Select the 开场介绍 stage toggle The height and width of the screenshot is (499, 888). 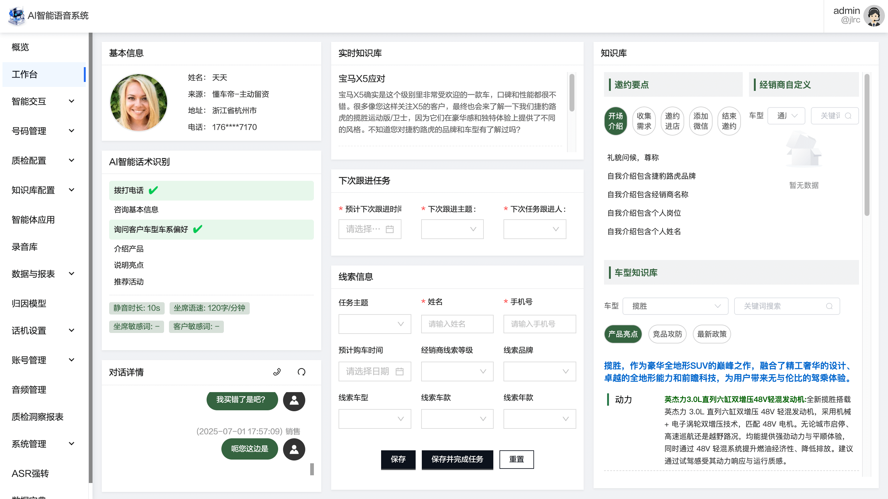616,121
